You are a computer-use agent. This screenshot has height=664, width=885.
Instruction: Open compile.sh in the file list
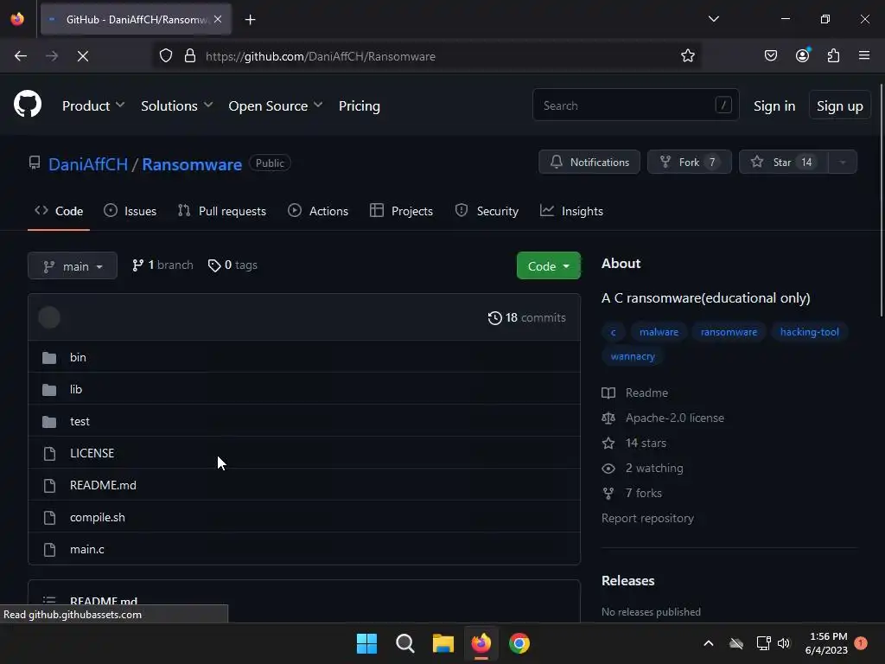tap(97, 518)
